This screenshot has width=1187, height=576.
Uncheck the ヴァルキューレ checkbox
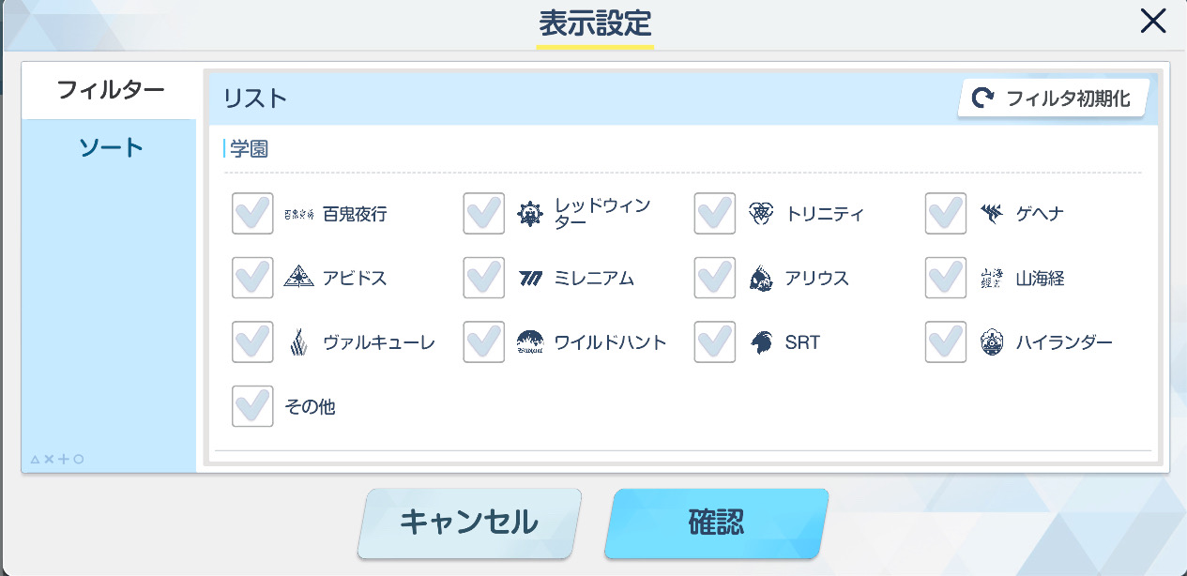click(252, 342)
